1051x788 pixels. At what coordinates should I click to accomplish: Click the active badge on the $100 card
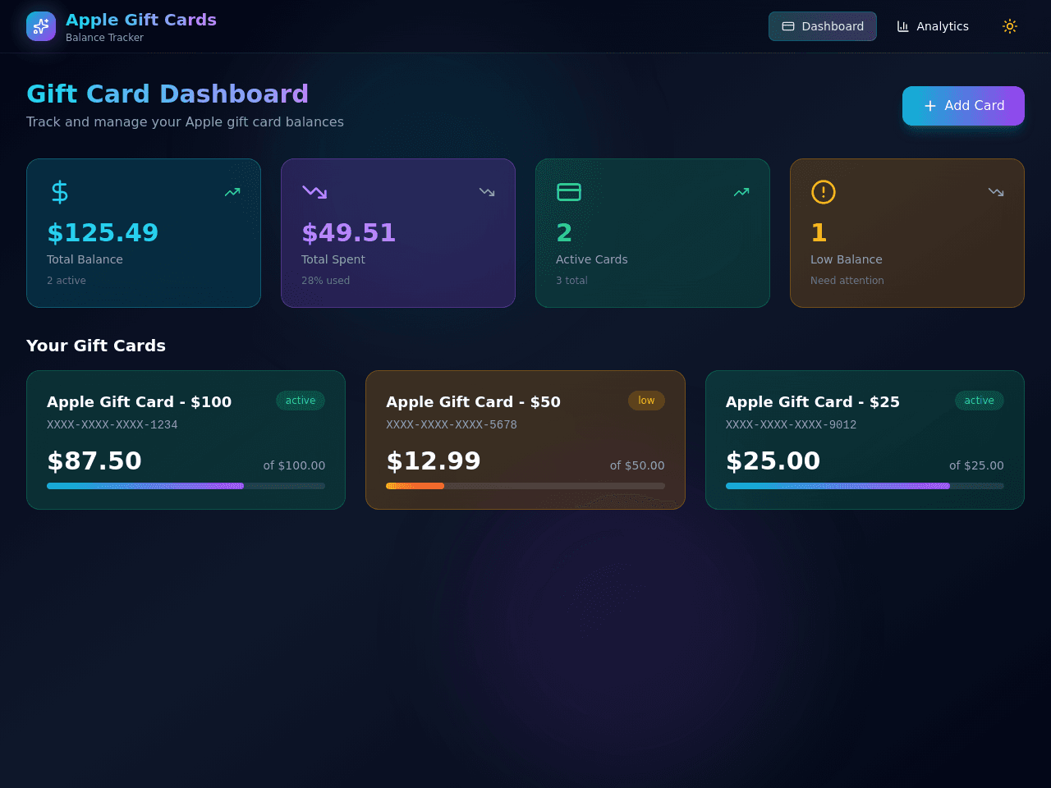301,401
